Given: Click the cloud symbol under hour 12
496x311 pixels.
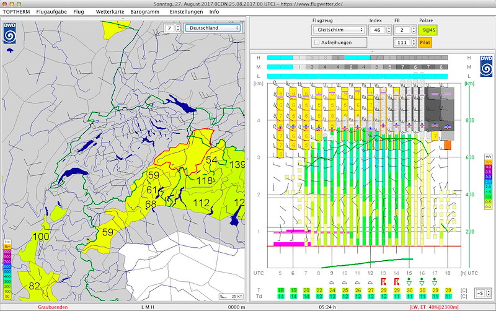Looking at the screenshot, I should [x=370, y=283].
